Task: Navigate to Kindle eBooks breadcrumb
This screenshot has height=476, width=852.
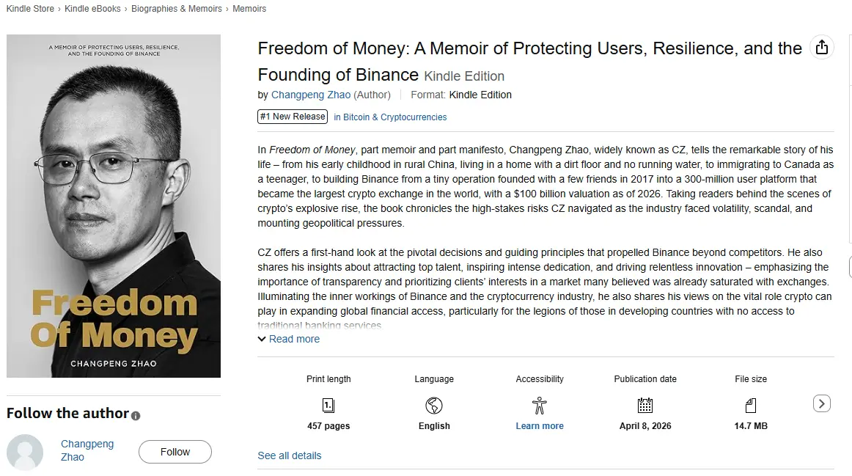Action: [x=93, y=9]
